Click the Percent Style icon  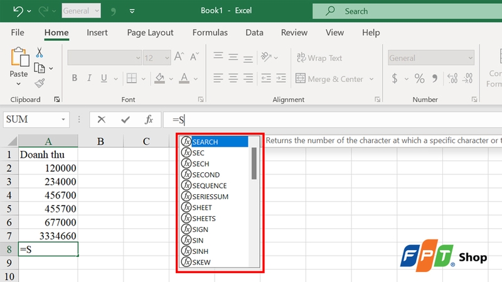tap(419, 78)
